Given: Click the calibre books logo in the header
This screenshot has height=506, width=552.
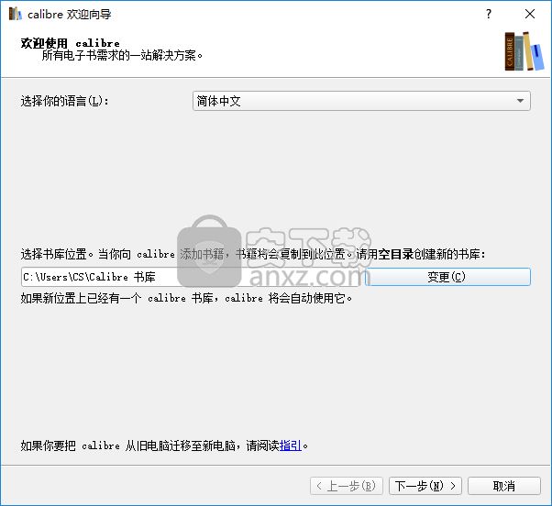Looking at the screenshot, I should tap(524, 51).
